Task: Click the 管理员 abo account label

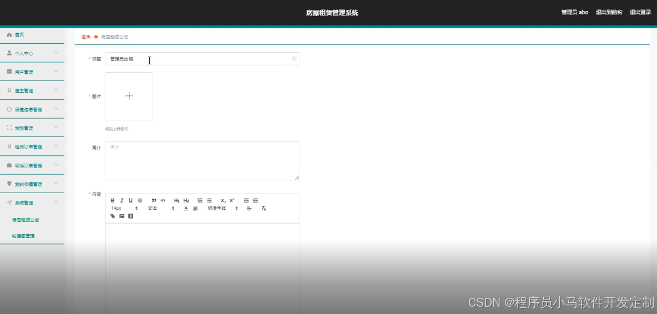Action: 574,12
